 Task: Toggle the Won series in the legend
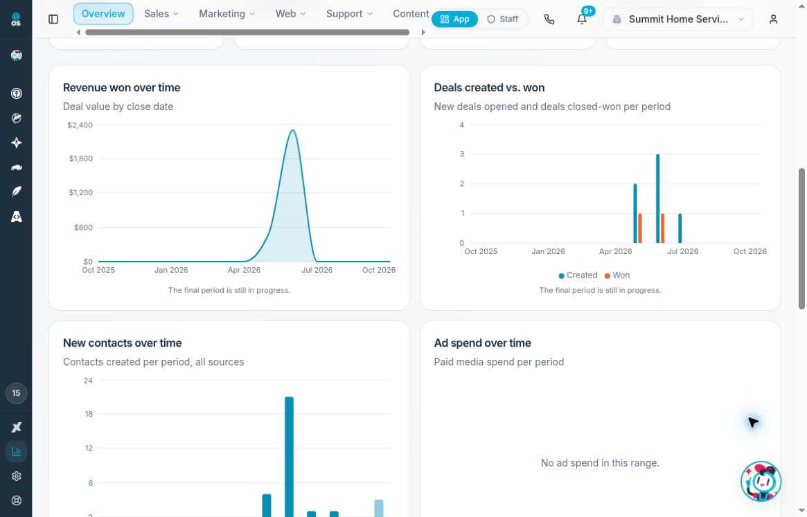617,275
